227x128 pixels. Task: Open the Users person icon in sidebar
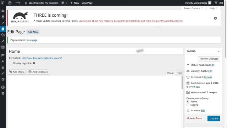pos(3,67)
